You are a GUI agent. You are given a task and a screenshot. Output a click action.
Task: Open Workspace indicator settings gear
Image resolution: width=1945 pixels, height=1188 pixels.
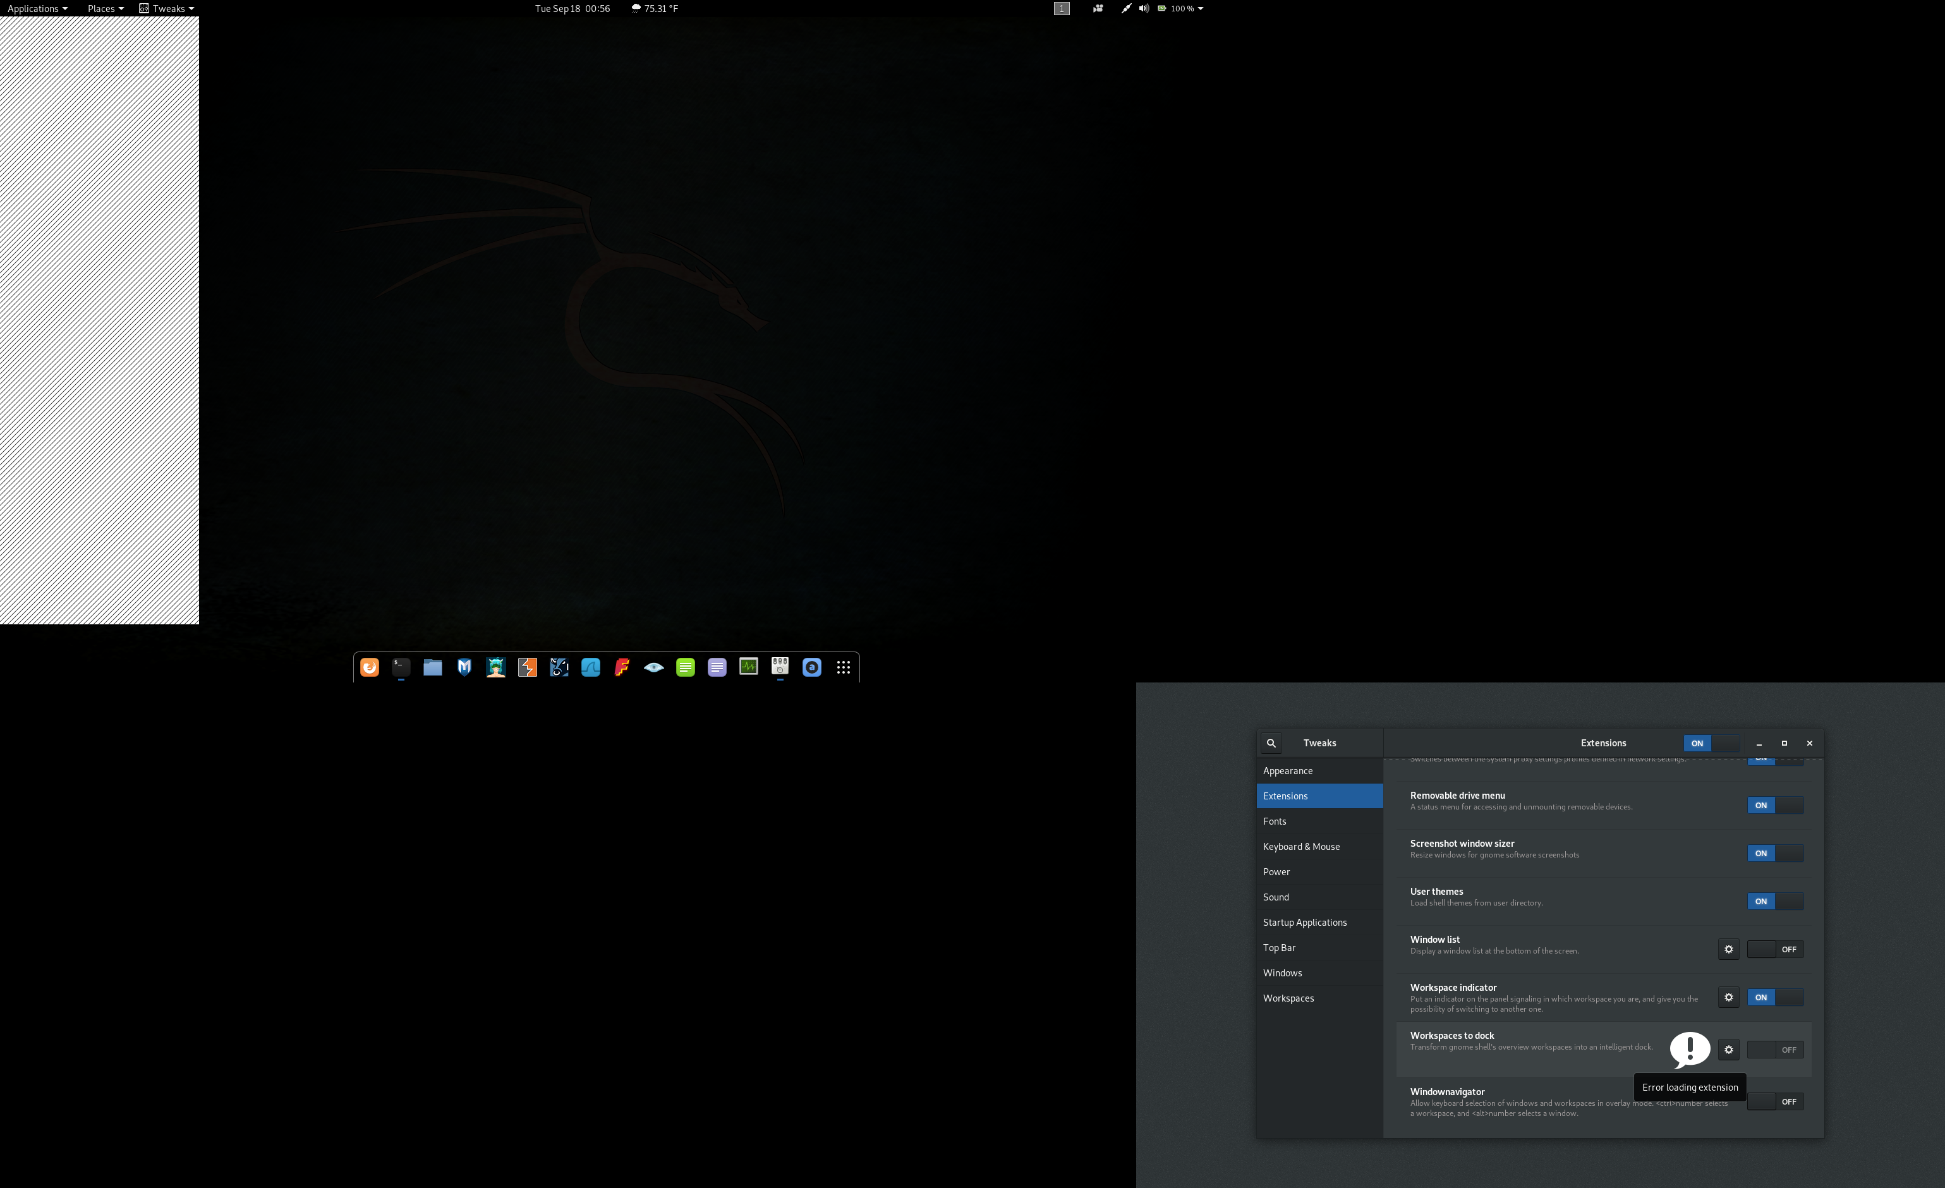click(x=1728, y=997)
